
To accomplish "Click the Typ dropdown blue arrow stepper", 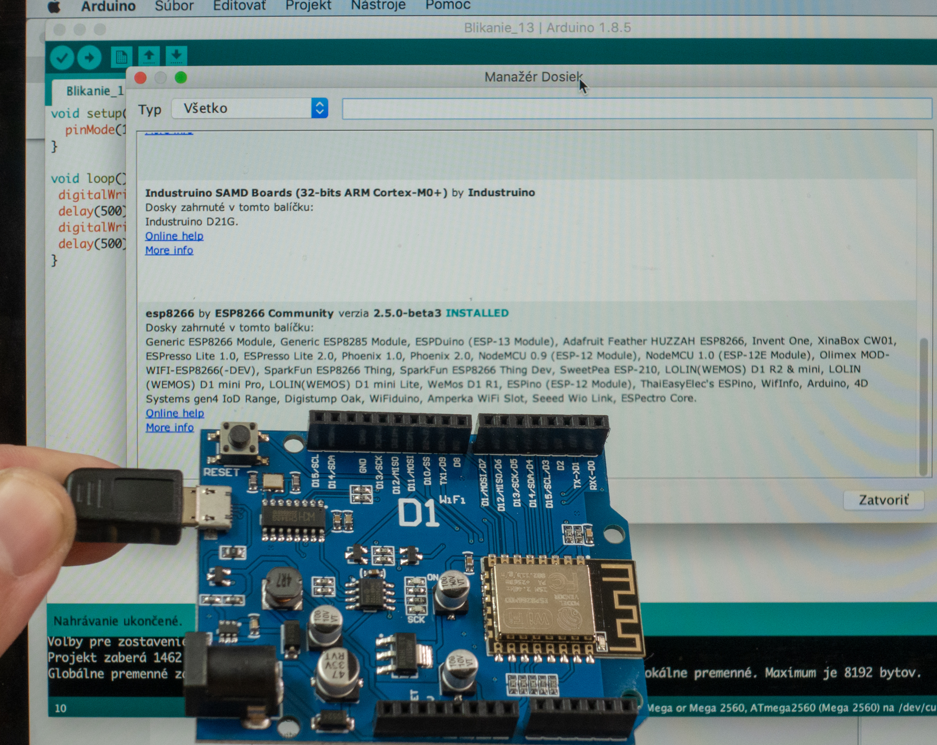I will click(319, 108).
